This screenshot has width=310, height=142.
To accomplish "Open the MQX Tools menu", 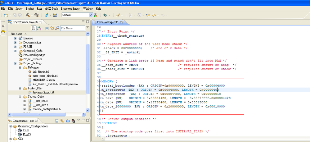I will pos(52,9).
